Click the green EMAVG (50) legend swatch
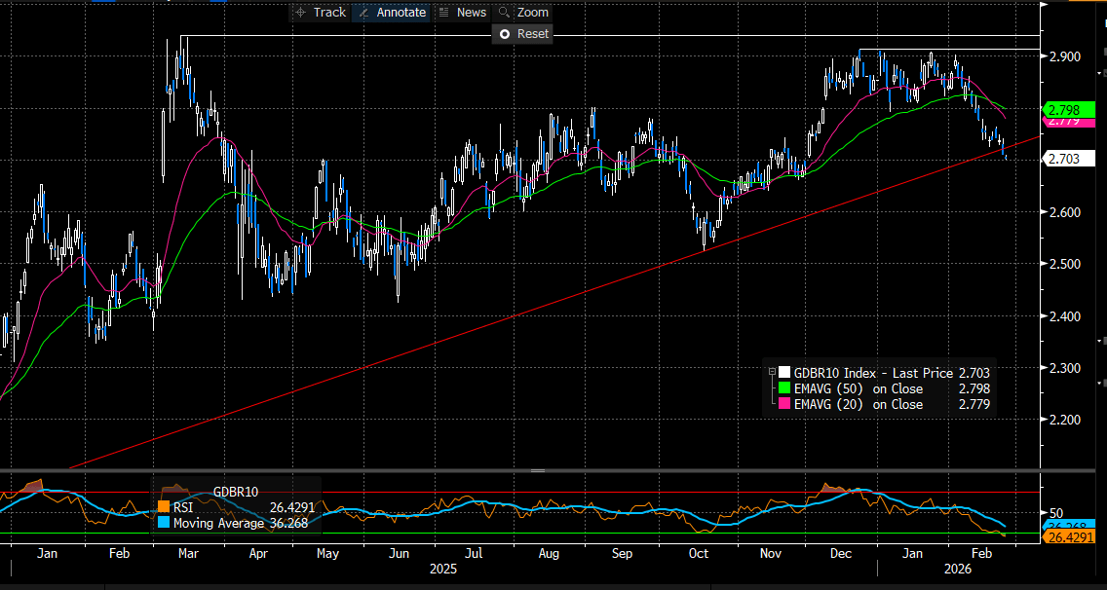 pyautogui.click(x=784, y=388)
